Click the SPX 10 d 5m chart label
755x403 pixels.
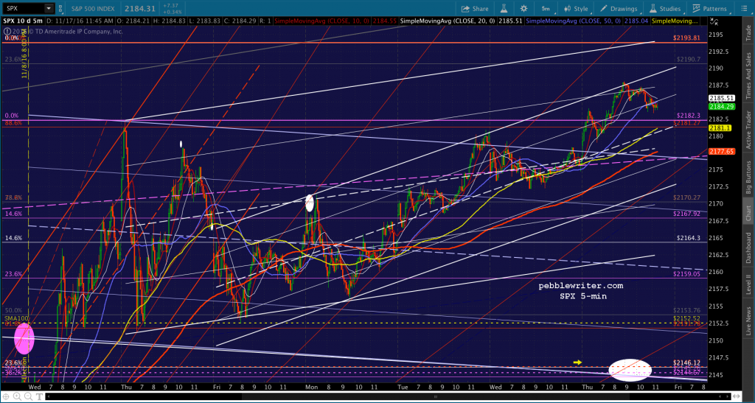click(x=23, y=21)
